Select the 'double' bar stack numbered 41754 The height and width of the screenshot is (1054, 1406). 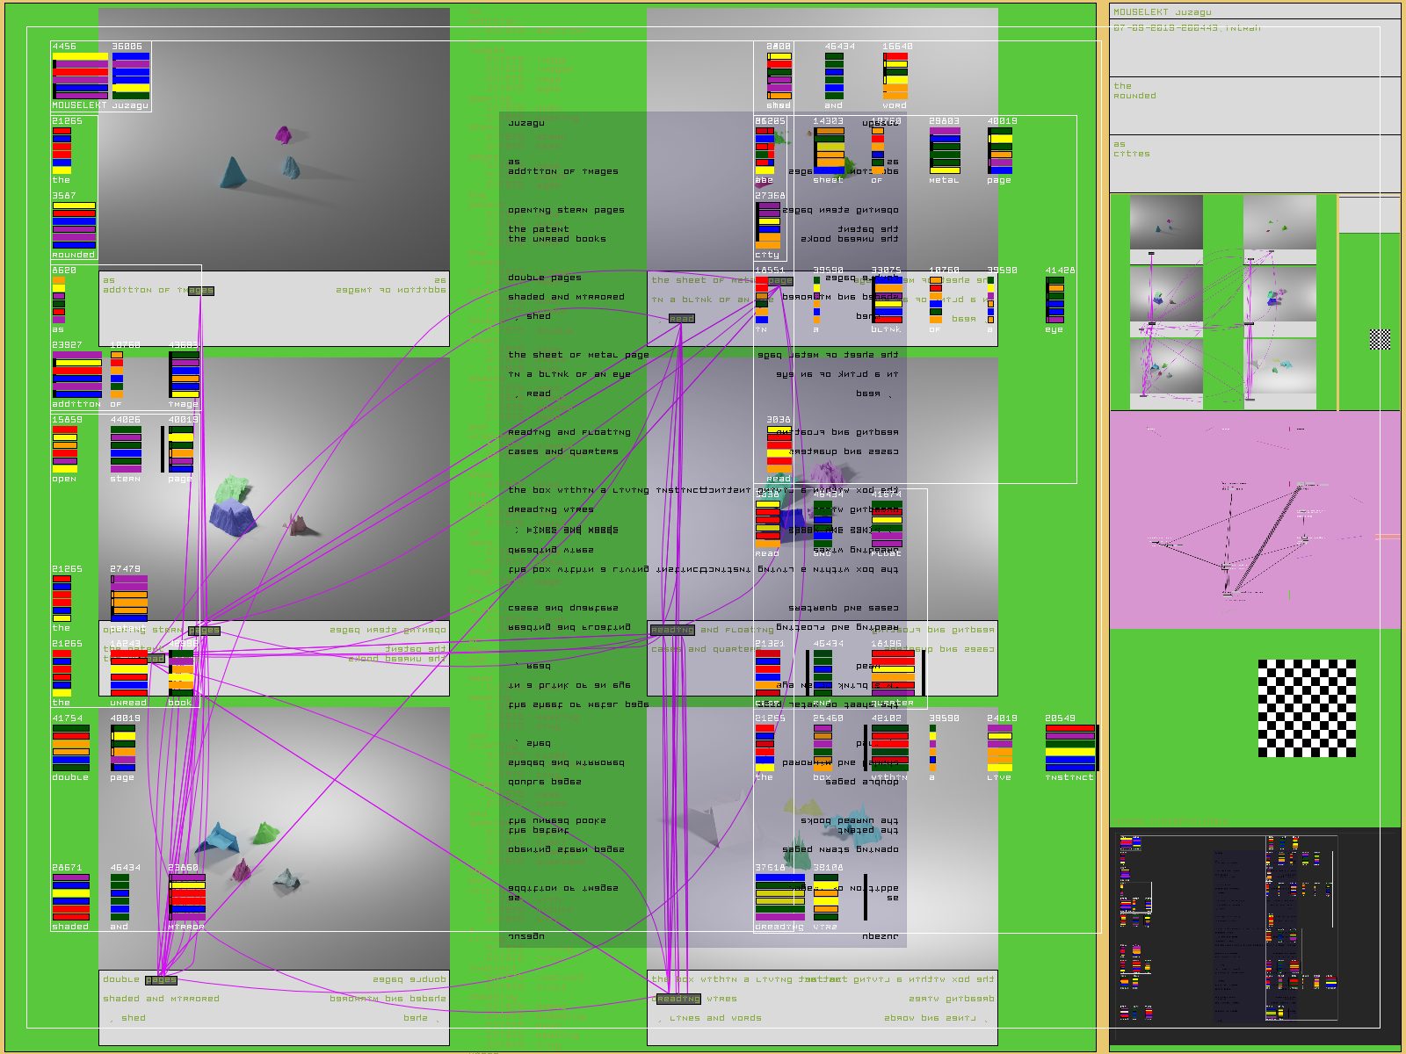point(70,747)
